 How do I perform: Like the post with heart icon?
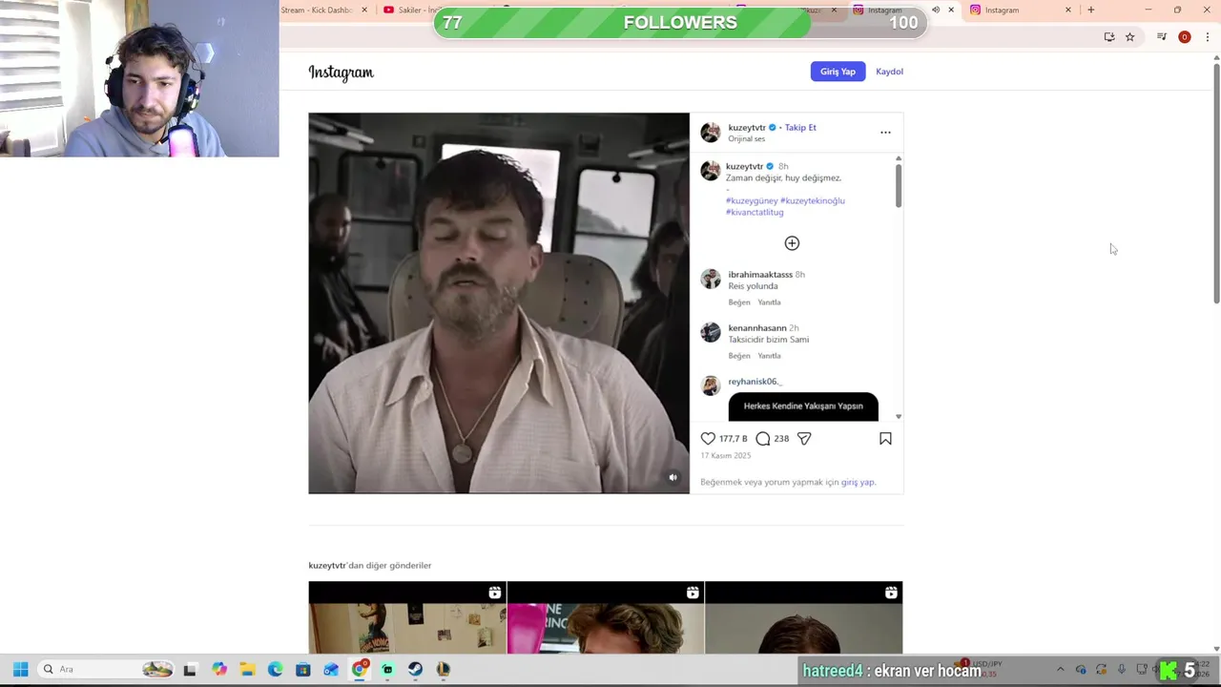708,439
